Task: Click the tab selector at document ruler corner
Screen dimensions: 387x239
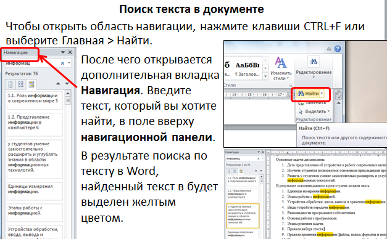Action: coord(268,152)
